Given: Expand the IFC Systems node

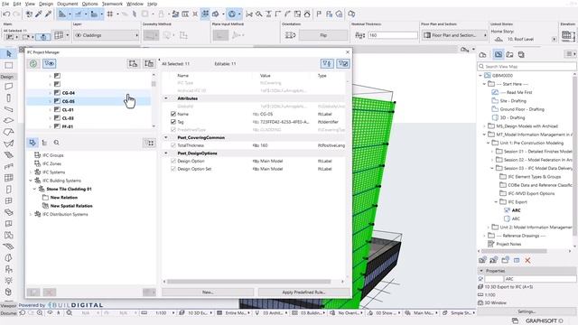Looking at the screenshot, I should [31, 172].
